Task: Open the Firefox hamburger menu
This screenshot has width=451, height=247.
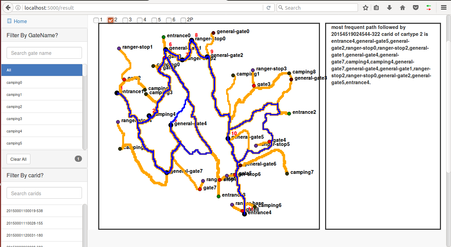Action: tap(444, 8)
